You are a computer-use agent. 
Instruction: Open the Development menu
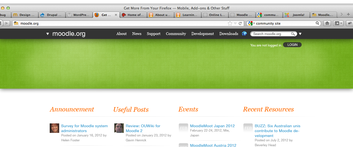[203, 34]
